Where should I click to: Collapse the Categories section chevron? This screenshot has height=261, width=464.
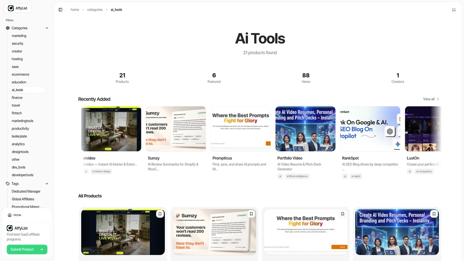click(x=47, y=28)
